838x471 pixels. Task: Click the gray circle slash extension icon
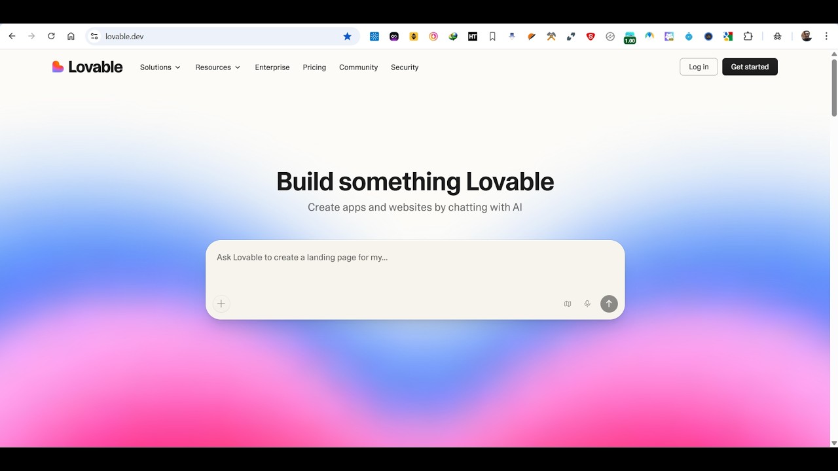610,37
